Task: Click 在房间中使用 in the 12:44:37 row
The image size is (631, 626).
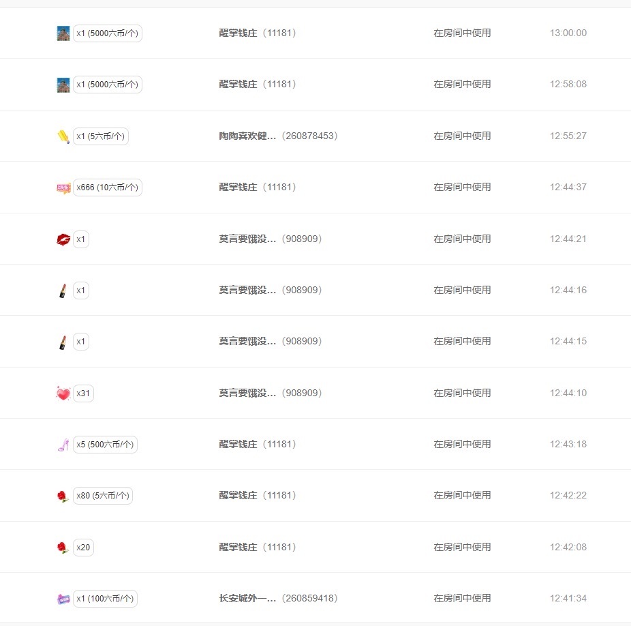Action: (x=462, y=187)
